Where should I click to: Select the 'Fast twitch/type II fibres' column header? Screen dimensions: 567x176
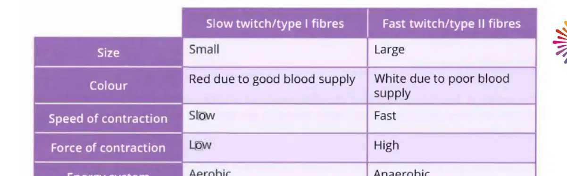click(451, 24)
